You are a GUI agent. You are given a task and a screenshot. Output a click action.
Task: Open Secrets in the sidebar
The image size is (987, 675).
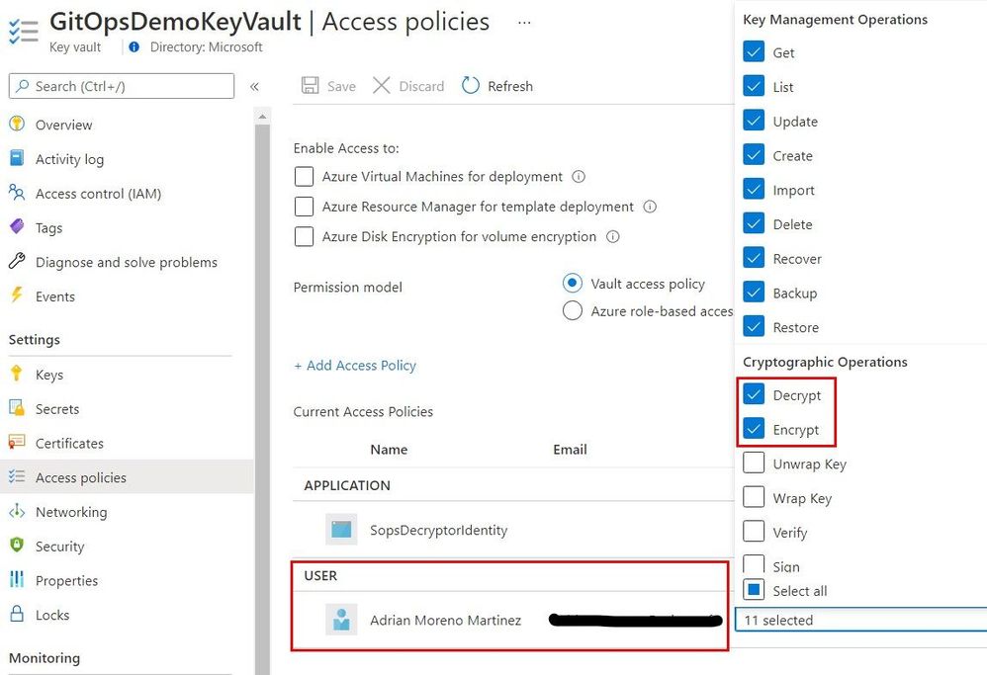tap(57, 409)
